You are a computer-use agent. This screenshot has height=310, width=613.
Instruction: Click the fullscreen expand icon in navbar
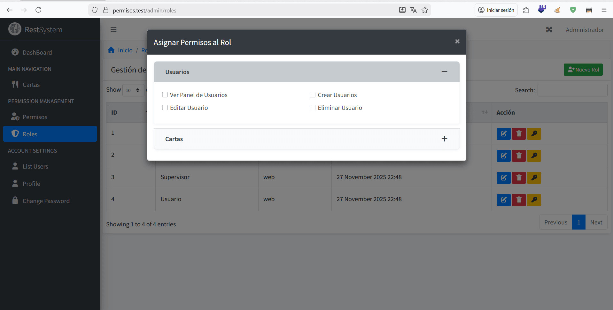pyautogui.click(x=549, y=30)
